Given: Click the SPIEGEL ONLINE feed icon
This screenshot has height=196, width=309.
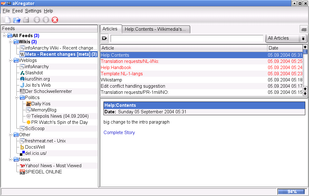Looking at the screenshot, I should click(x=22, y=172).
